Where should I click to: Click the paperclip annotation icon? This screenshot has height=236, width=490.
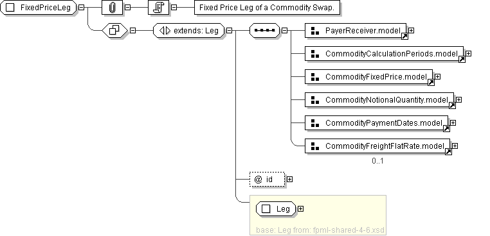(x=112, y=8)
